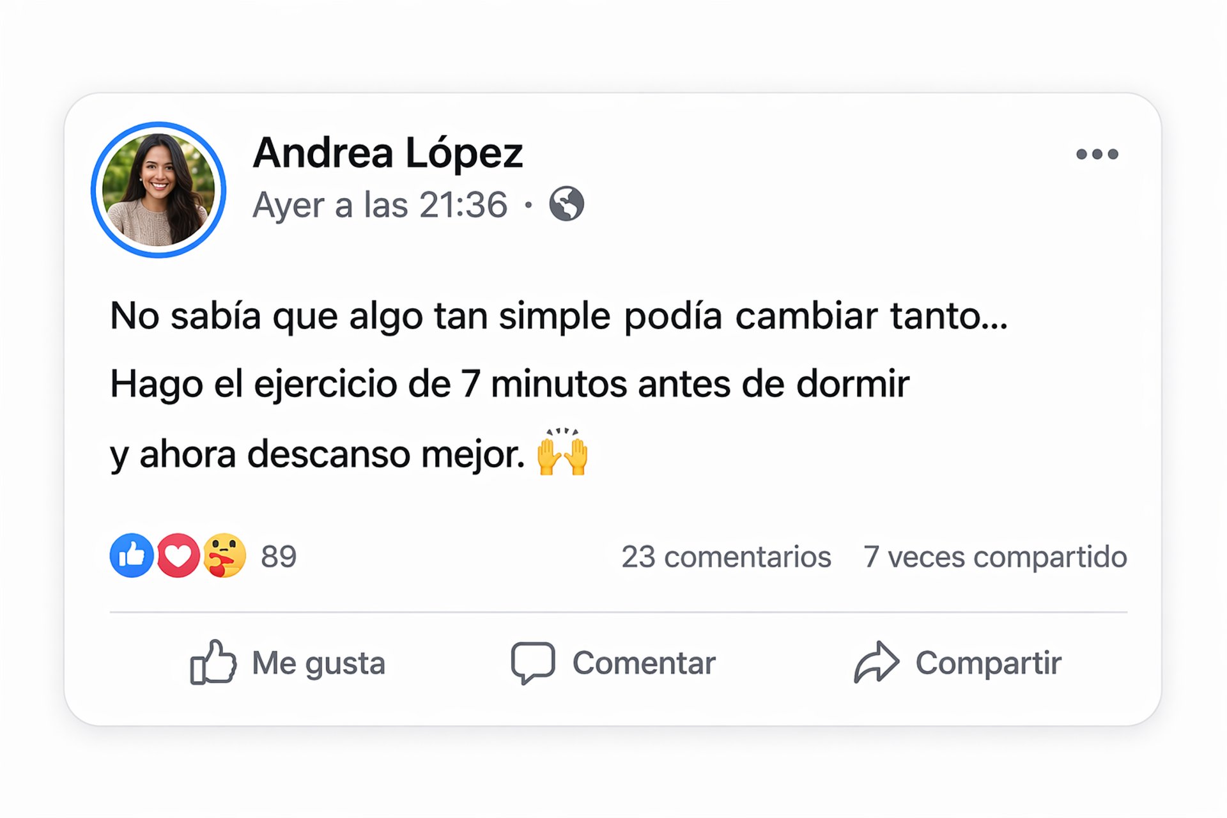This screenshot has height=818, width=1227.
Task: View the 89 reactions count
Action: [279, 557]
